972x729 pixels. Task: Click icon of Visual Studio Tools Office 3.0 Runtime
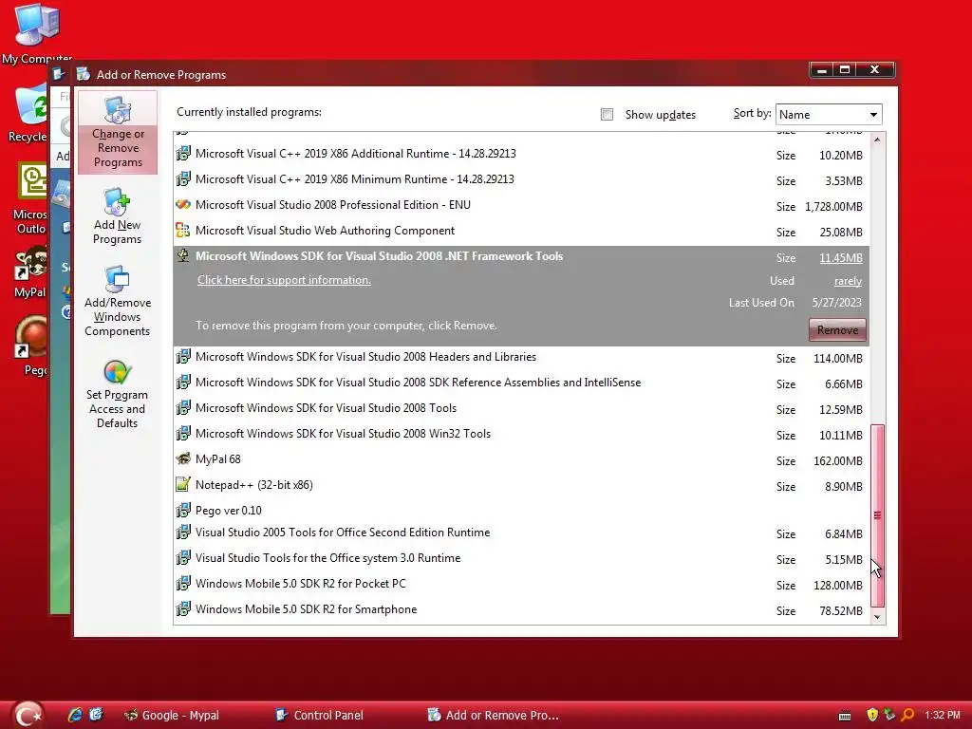(183, 558)
